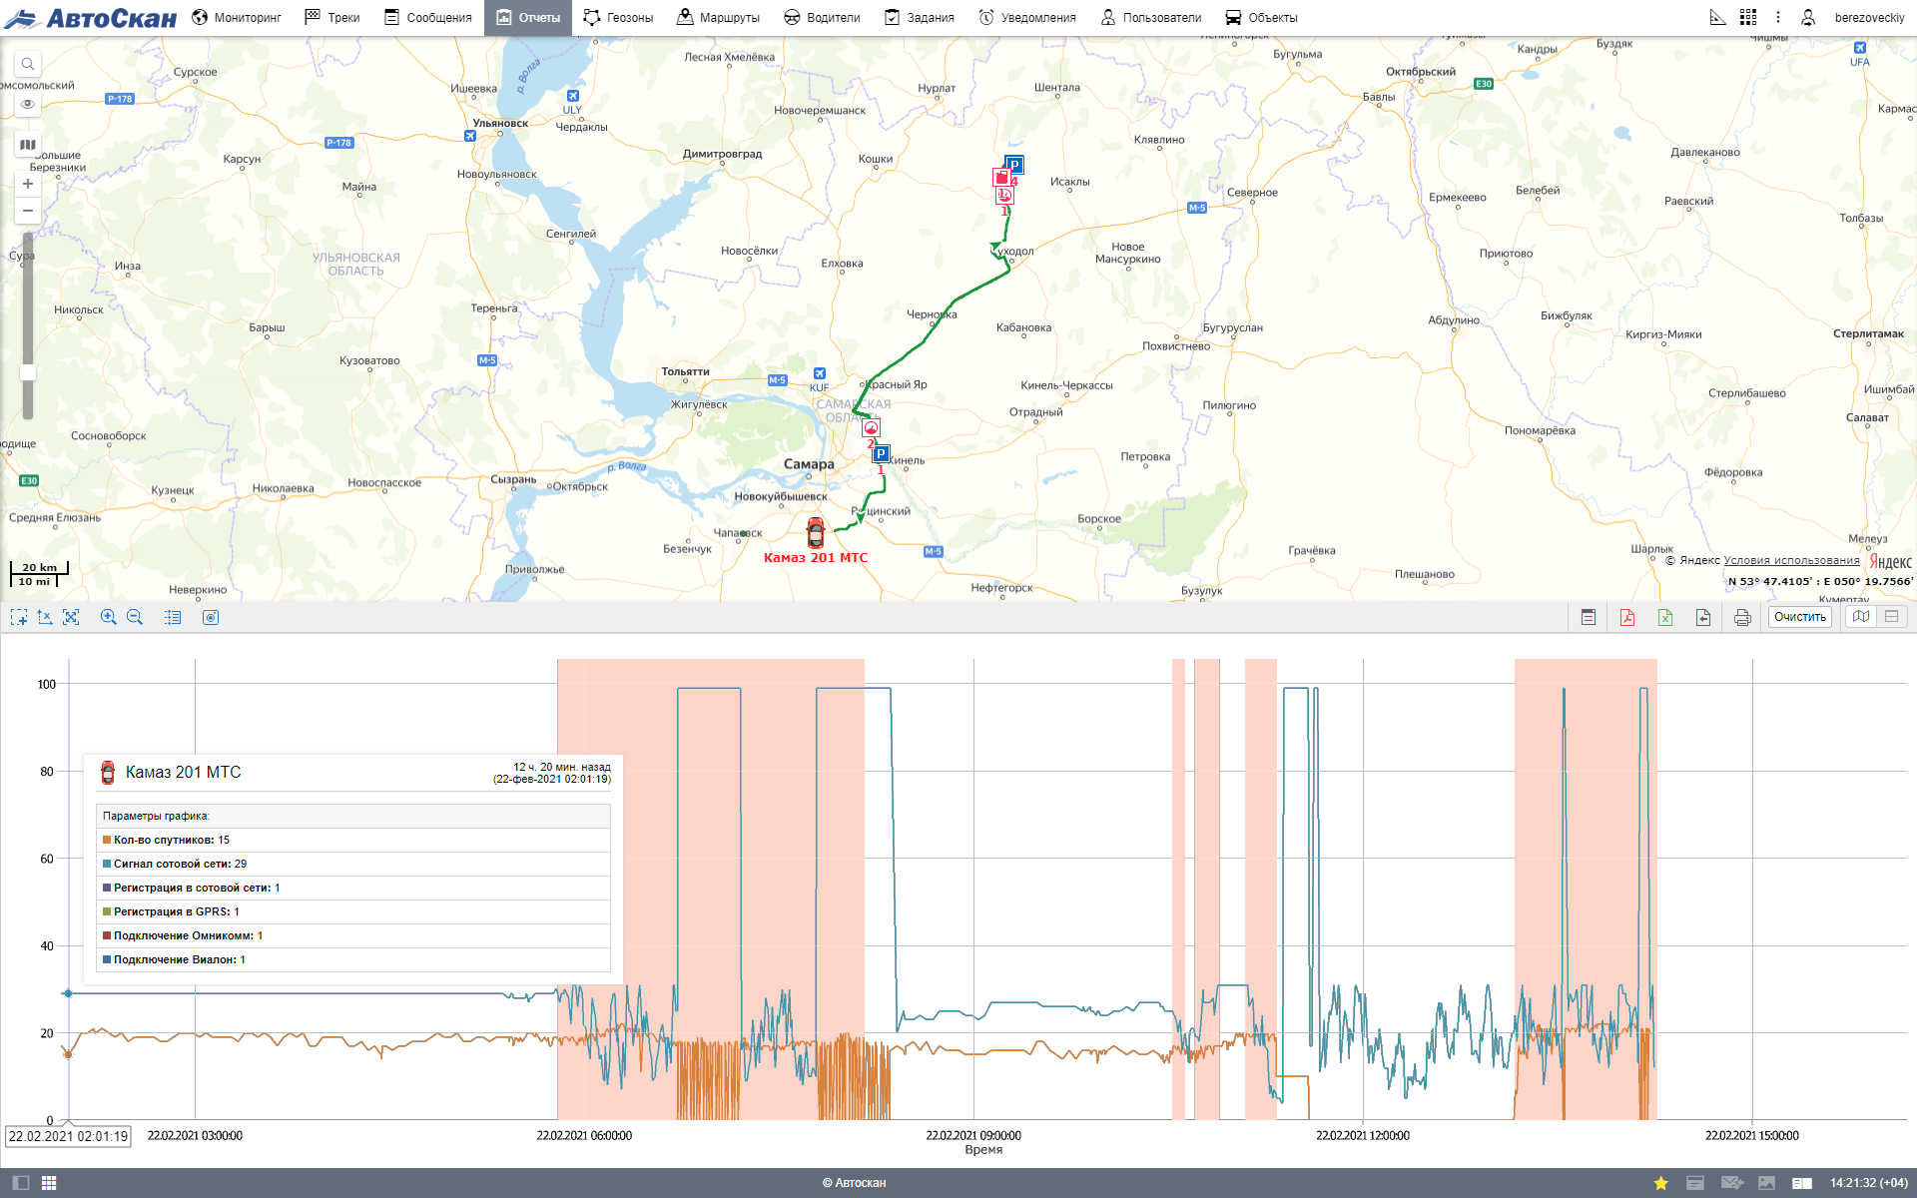Toggle map layer visibility eye icon
This screenshot has height=1198, width=1917.
coord(28,104)
